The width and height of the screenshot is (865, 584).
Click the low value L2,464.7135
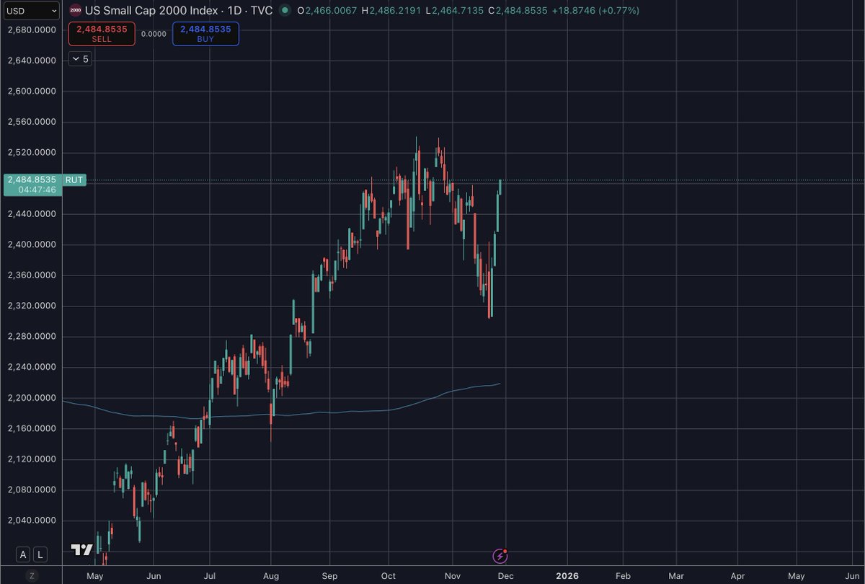(x=456, y=11)
